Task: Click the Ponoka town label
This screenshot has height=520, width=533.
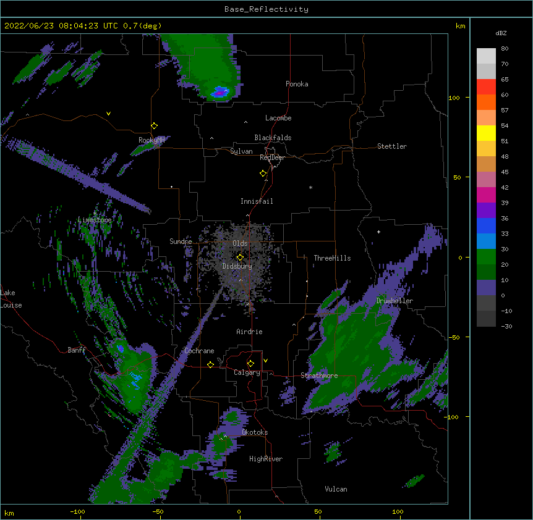Action: click(x=297, y=84)
